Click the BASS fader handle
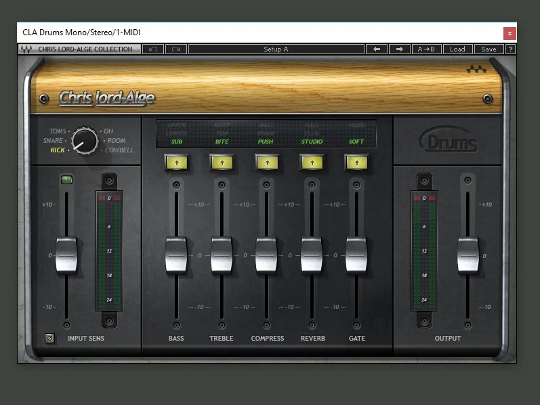This screenshot has height=405, width=540. coord(176,255)
